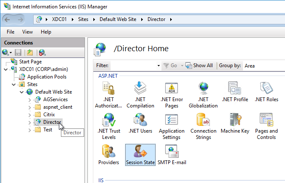The width and height of the screenshot is (285, 183).
Task: Click the Show All button
Action: (199, 65)
